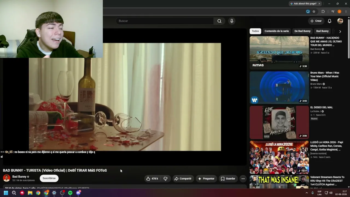Click title 'BAD BUNNY - HACIENDO QUE ME AMAS'
The width and height of the screenshot is (350, 197).
[x=326, y=42]
